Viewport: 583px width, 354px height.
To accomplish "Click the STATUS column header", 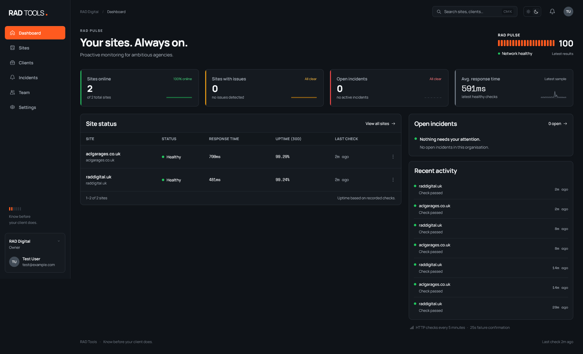I will [x=169, y=139].
